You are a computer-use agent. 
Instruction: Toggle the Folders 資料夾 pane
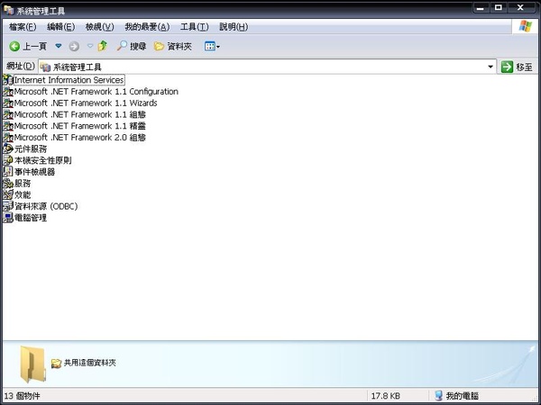tap(172, 46)
